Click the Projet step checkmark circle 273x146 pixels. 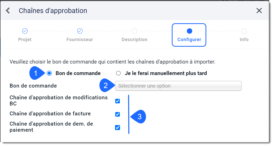coord(25,31)
